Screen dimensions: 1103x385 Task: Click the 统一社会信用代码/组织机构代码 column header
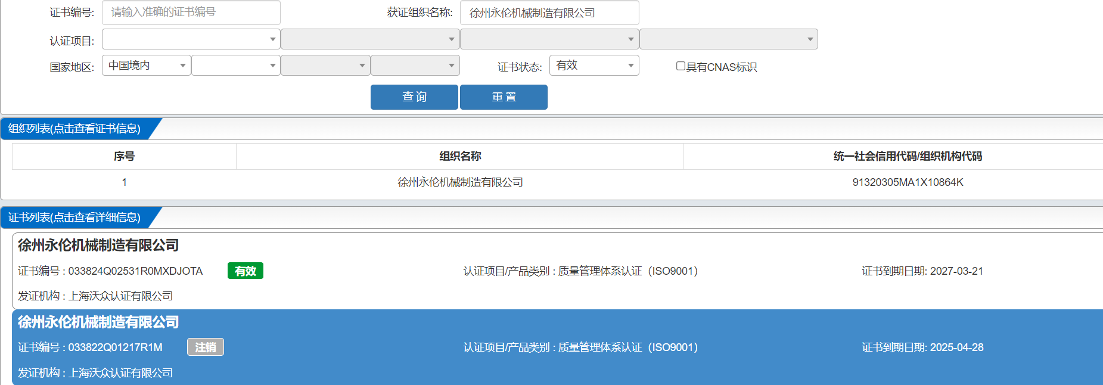[908, 156]
